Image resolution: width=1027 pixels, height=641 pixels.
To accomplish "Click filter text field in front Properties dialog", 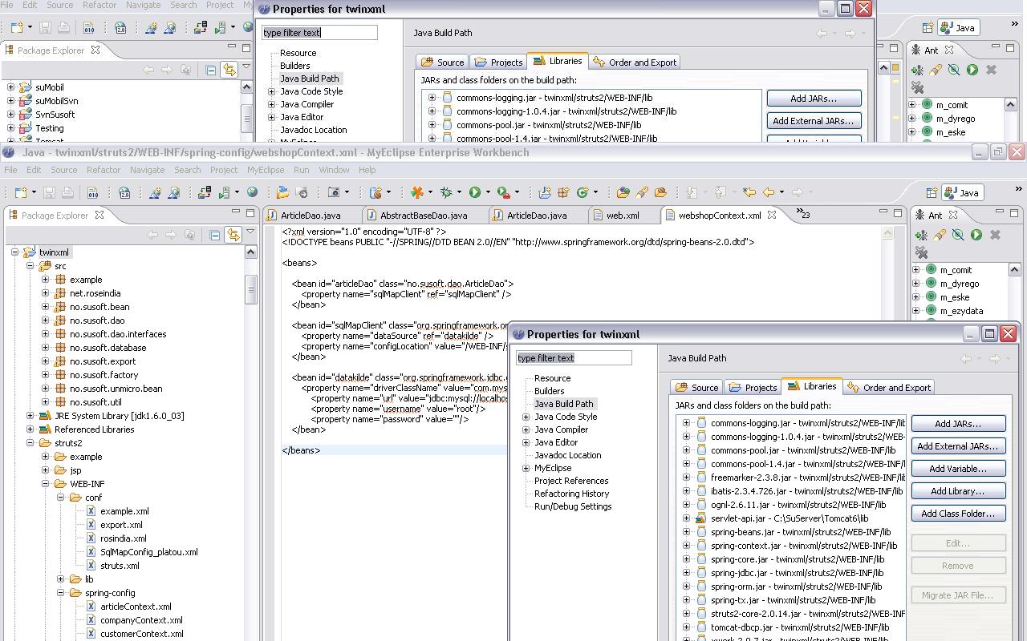I will coord(573,358).
